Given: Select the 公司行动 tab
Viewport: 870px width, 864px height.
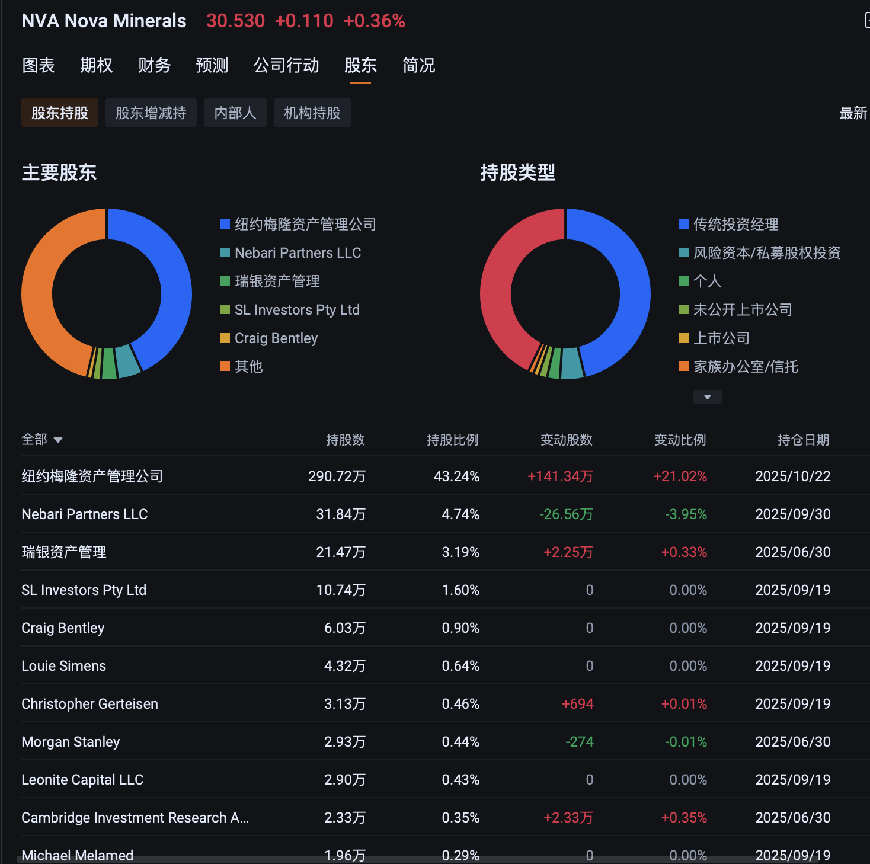Looking at the screenshot, I should pos(286,65).
